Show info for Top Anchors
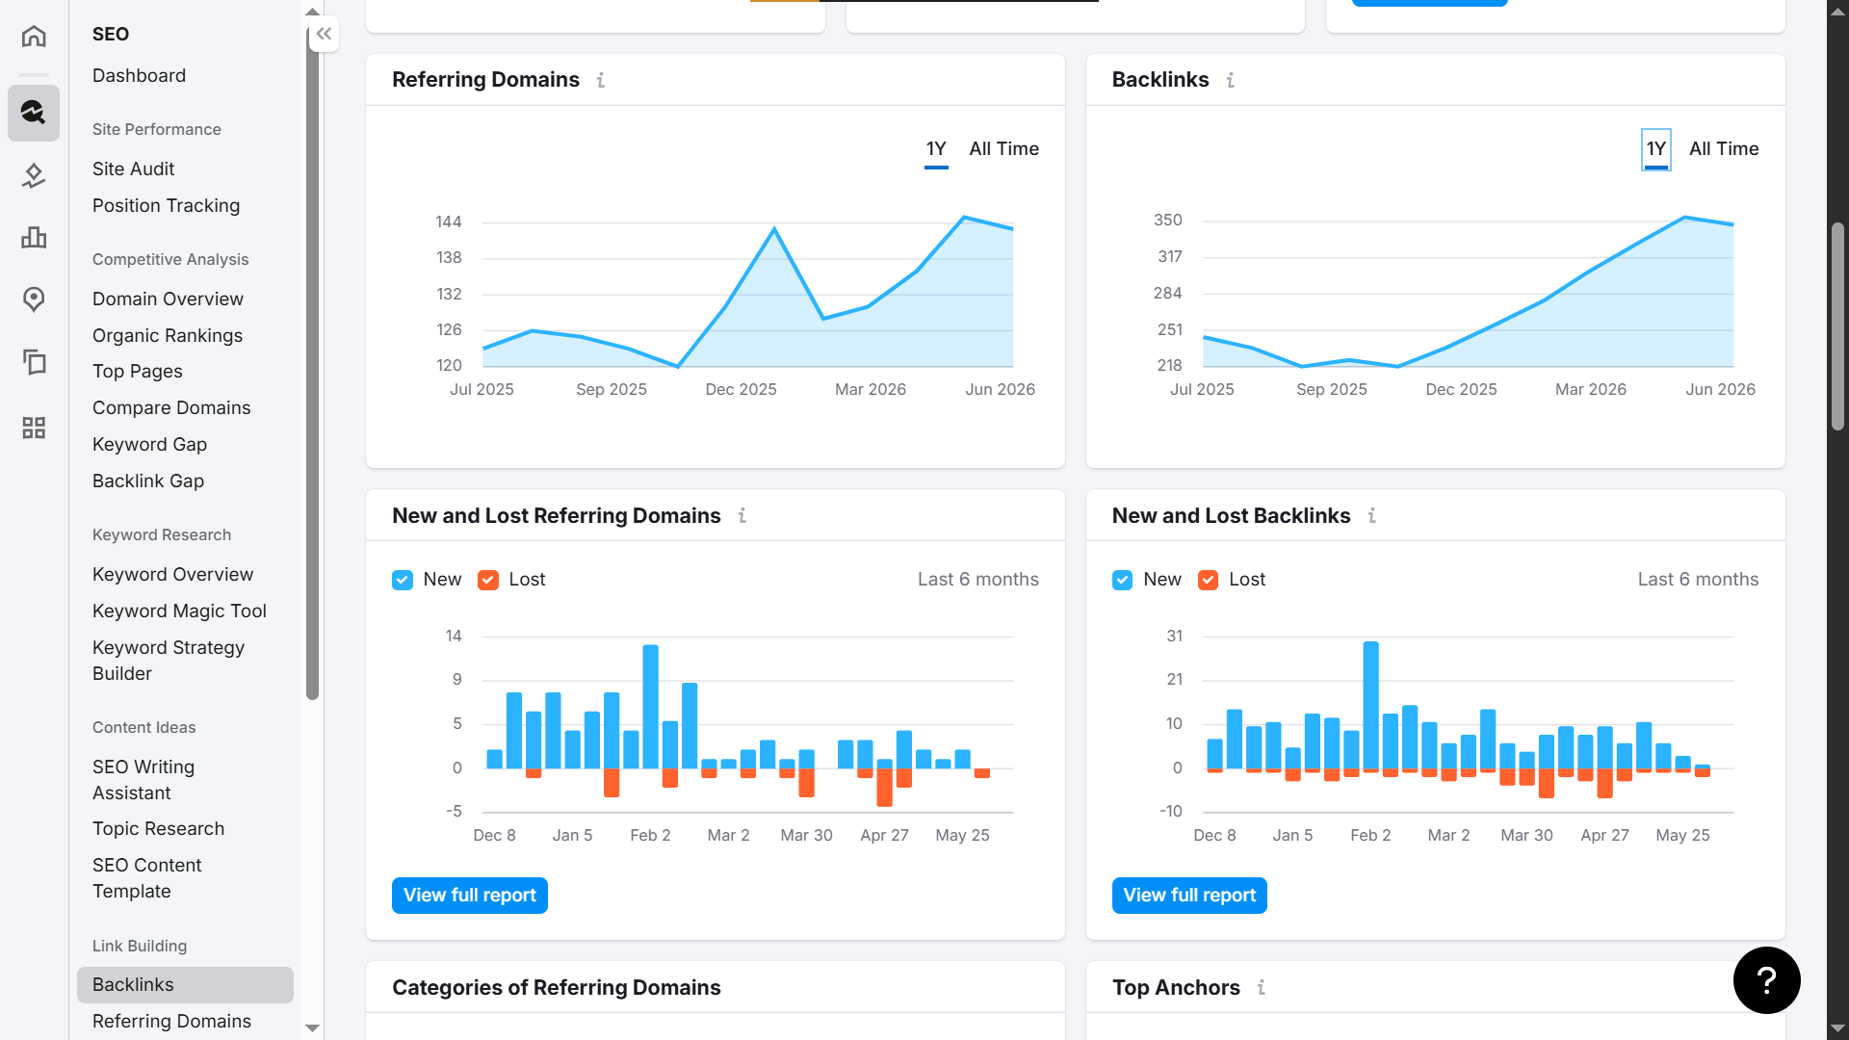Viewport: 1849px width, 1040px height. (x=1262, y=988)
